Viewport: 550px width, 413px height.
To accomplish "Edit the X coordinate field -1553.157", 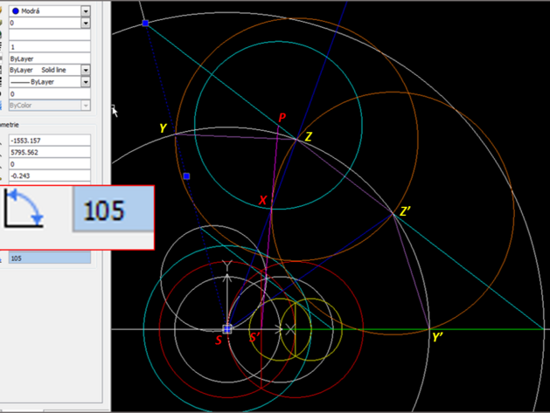I will point(50,141).
